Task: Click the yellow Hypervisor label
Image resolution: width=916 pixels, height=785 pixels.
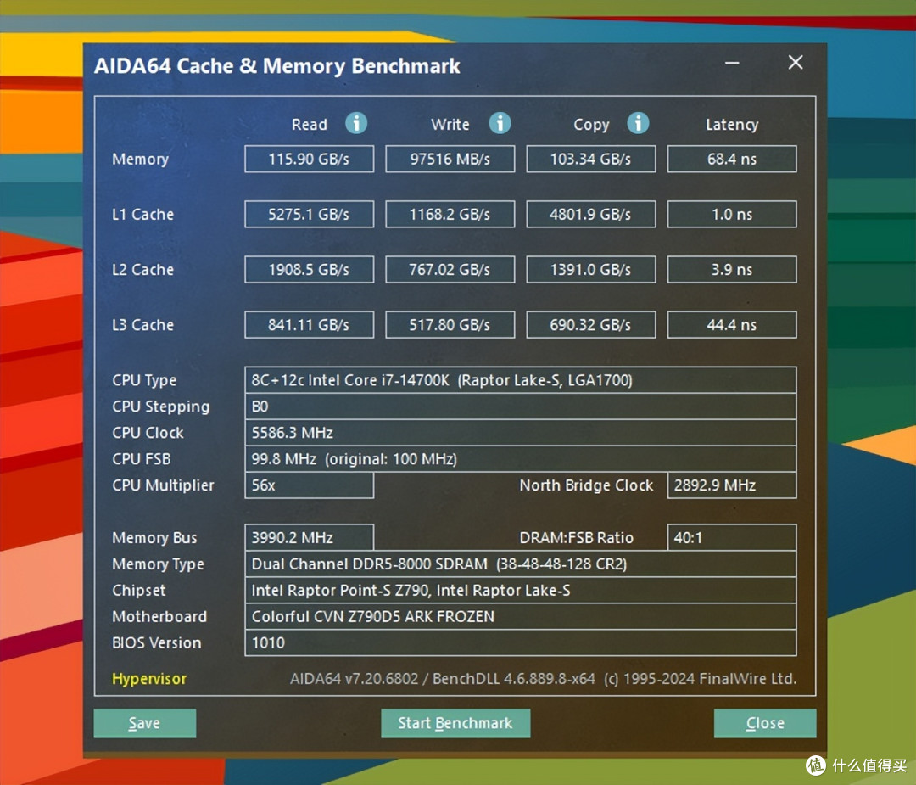Action: [149, 679]
